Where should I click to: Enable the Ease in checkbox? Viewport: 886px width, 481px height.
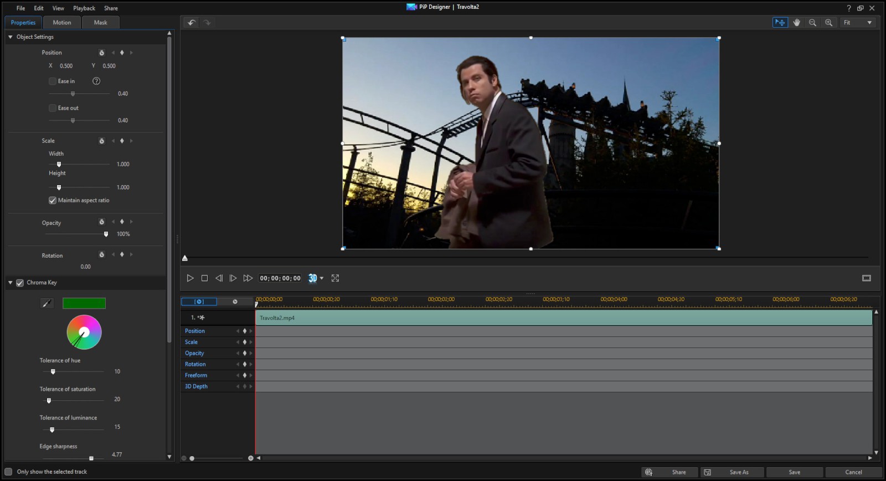53,81
